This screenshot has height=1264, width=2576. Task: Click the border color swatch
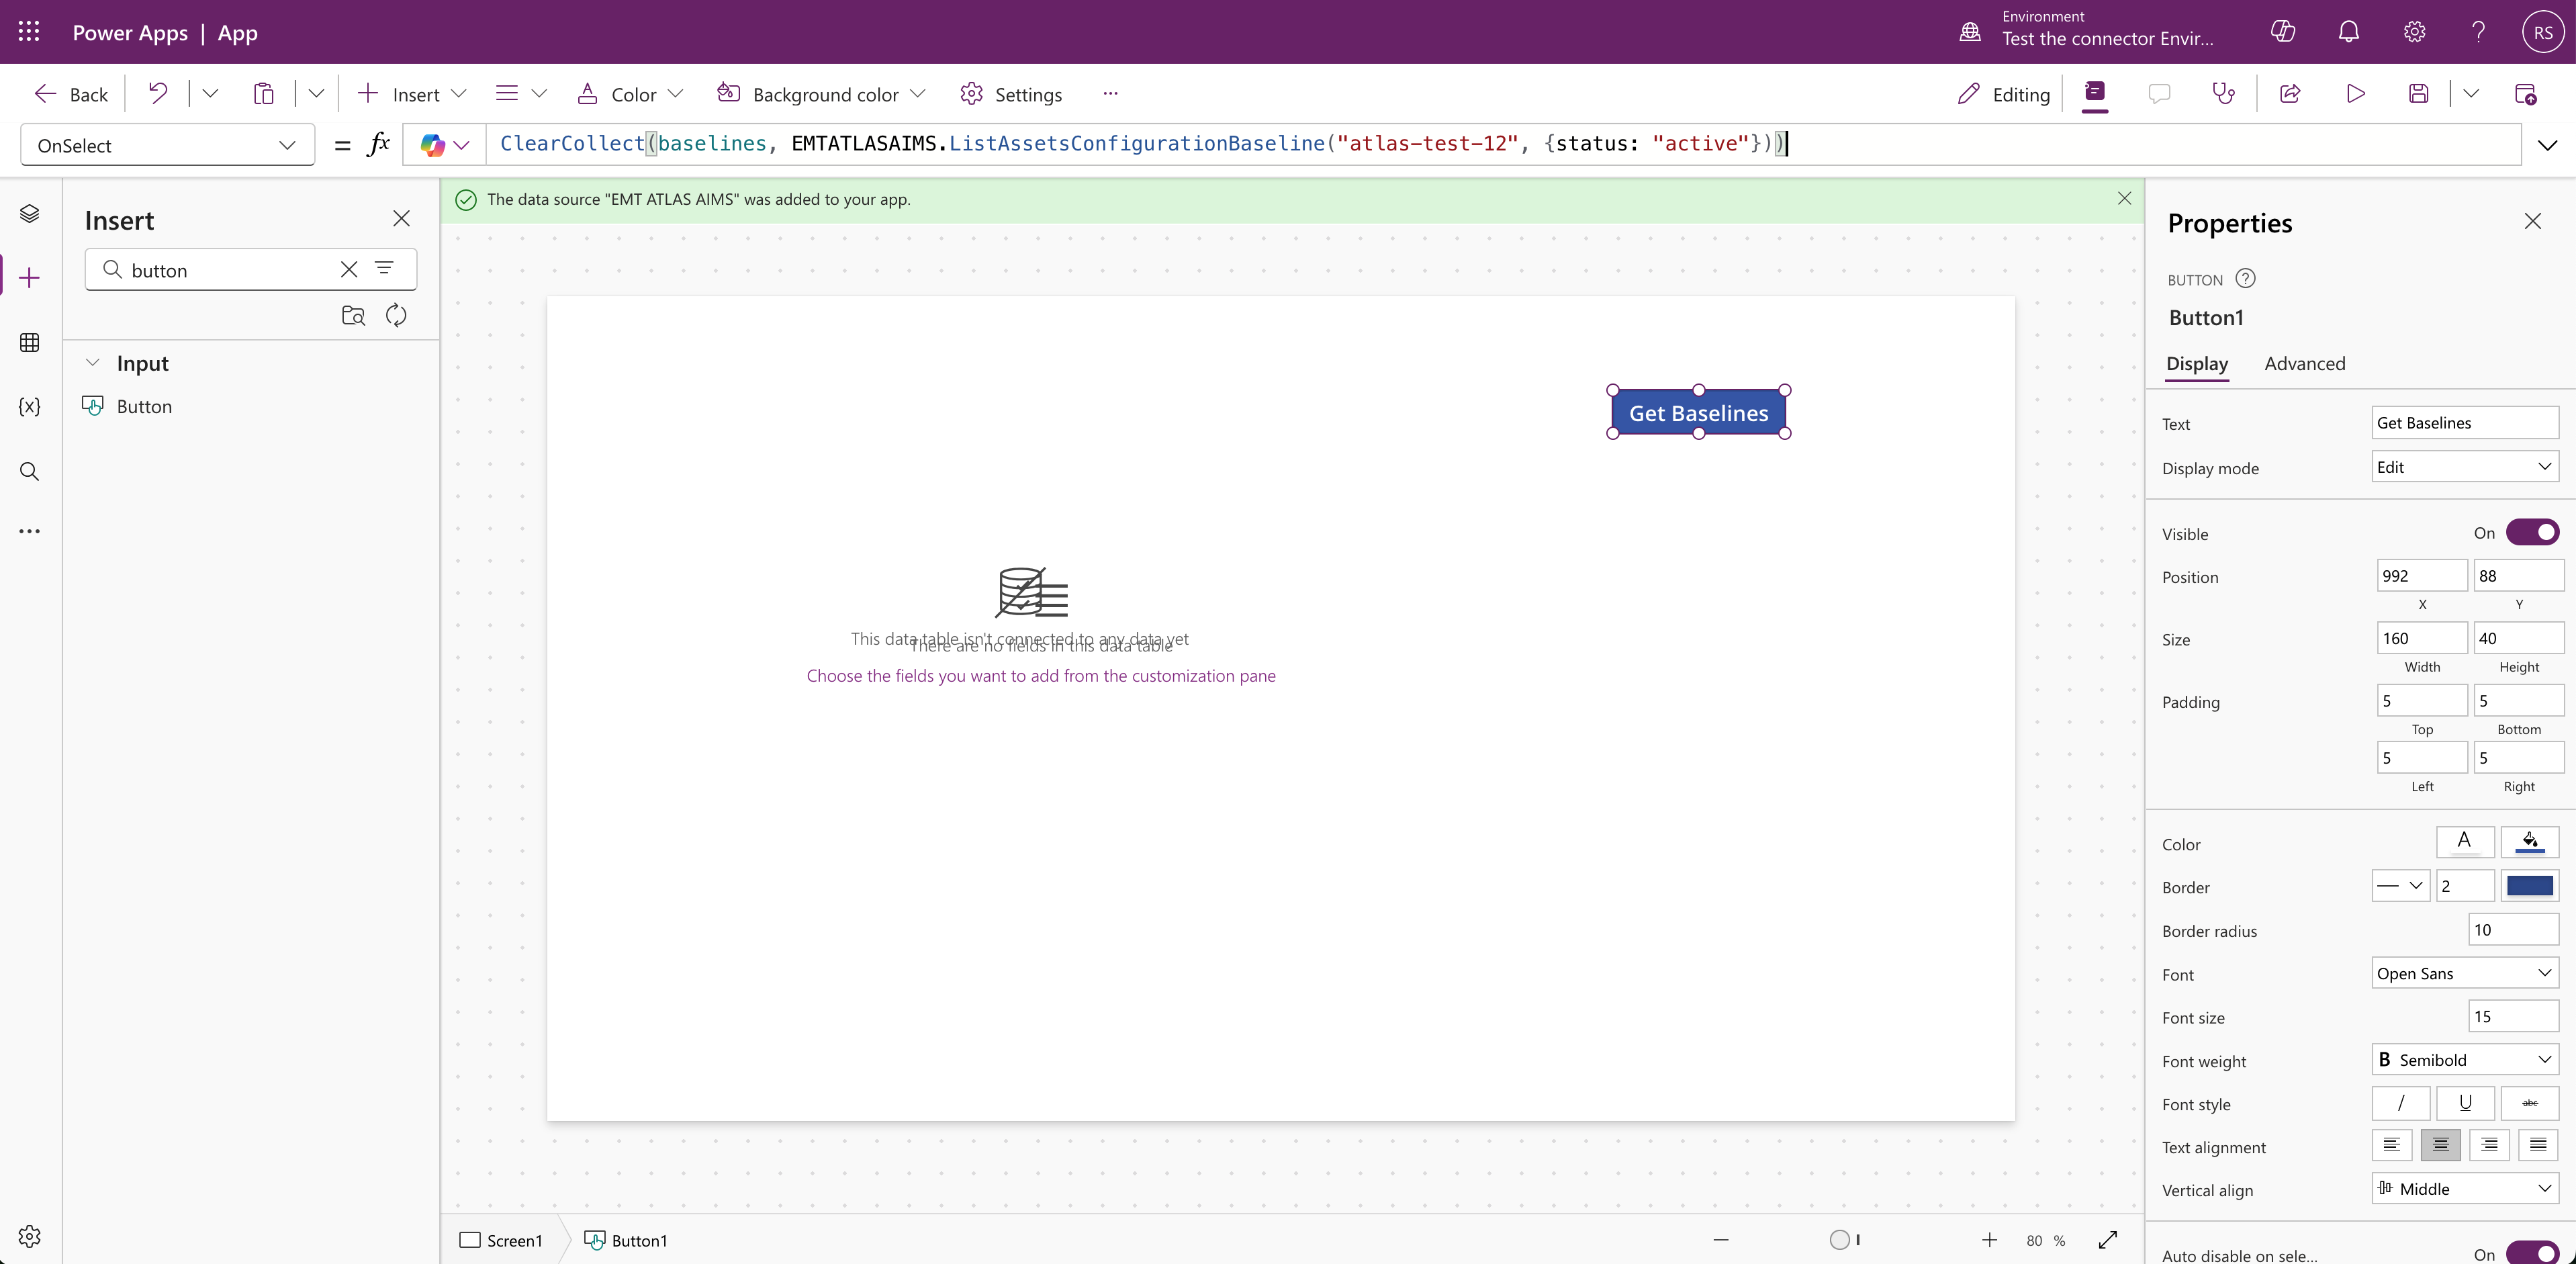2529,887
